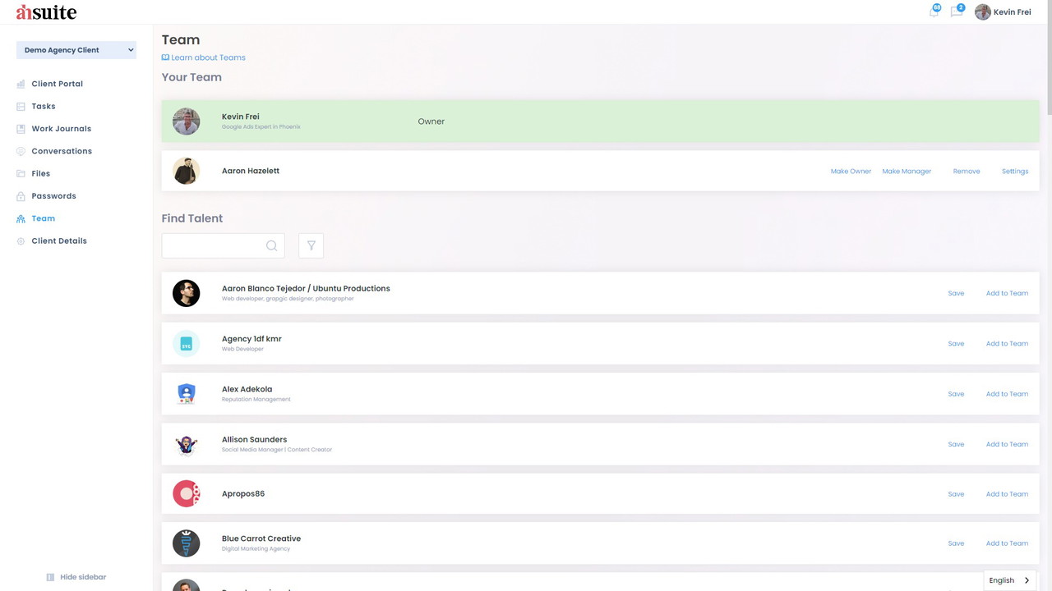Open the English language selector

(1009, 580)
